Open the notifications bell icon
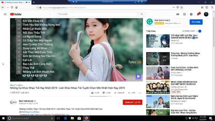The image size is (215, 121). click(x=198, y=14)
